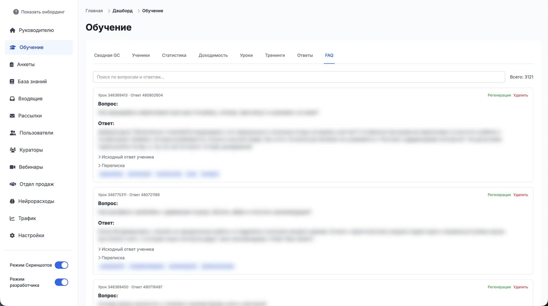Open Отдел продаж via its handshake icon

13,184
